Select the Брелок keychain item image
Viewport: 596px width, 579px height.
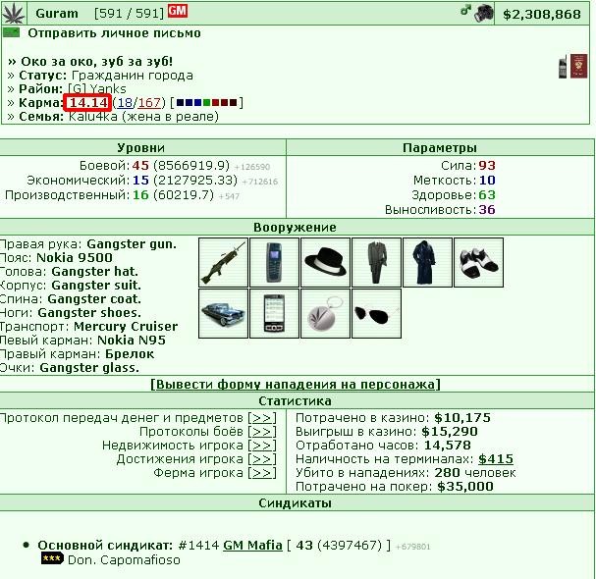325,313
